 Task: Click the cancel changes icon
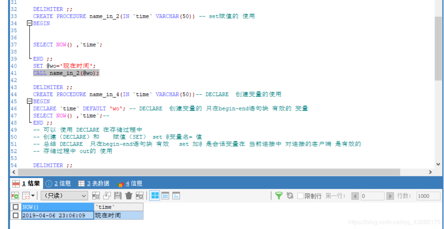[139, 196]
